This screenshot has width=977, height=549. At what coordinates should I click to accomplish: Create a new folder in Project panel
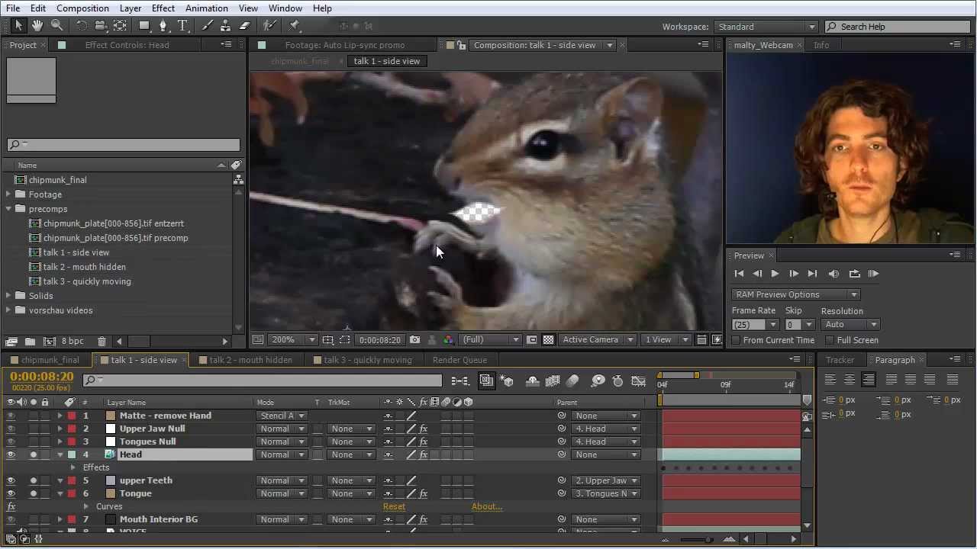pyautogui.click(x=30, y=341)
